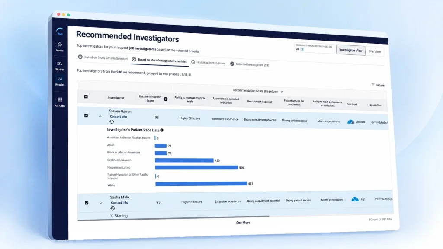This screenshot has height=249, width=443.
Task: Open the Filters icon button
Action: pos(378,85)
